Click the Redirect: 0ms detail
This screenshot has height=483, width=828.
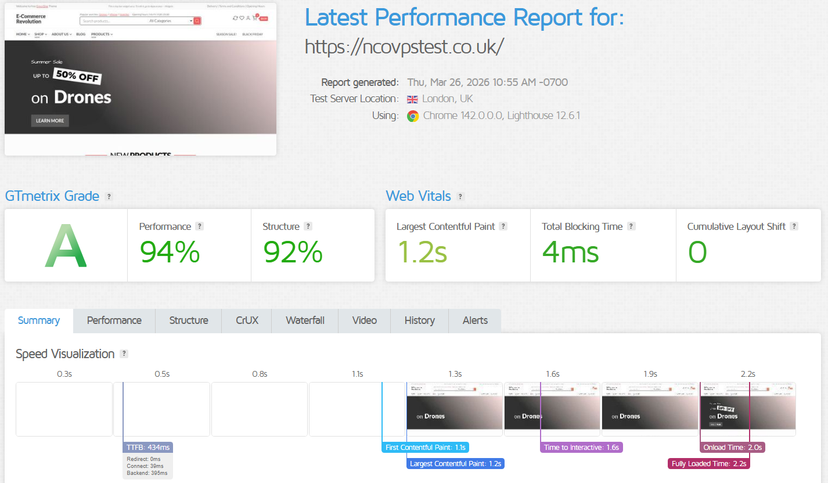[x=143, y=459]
